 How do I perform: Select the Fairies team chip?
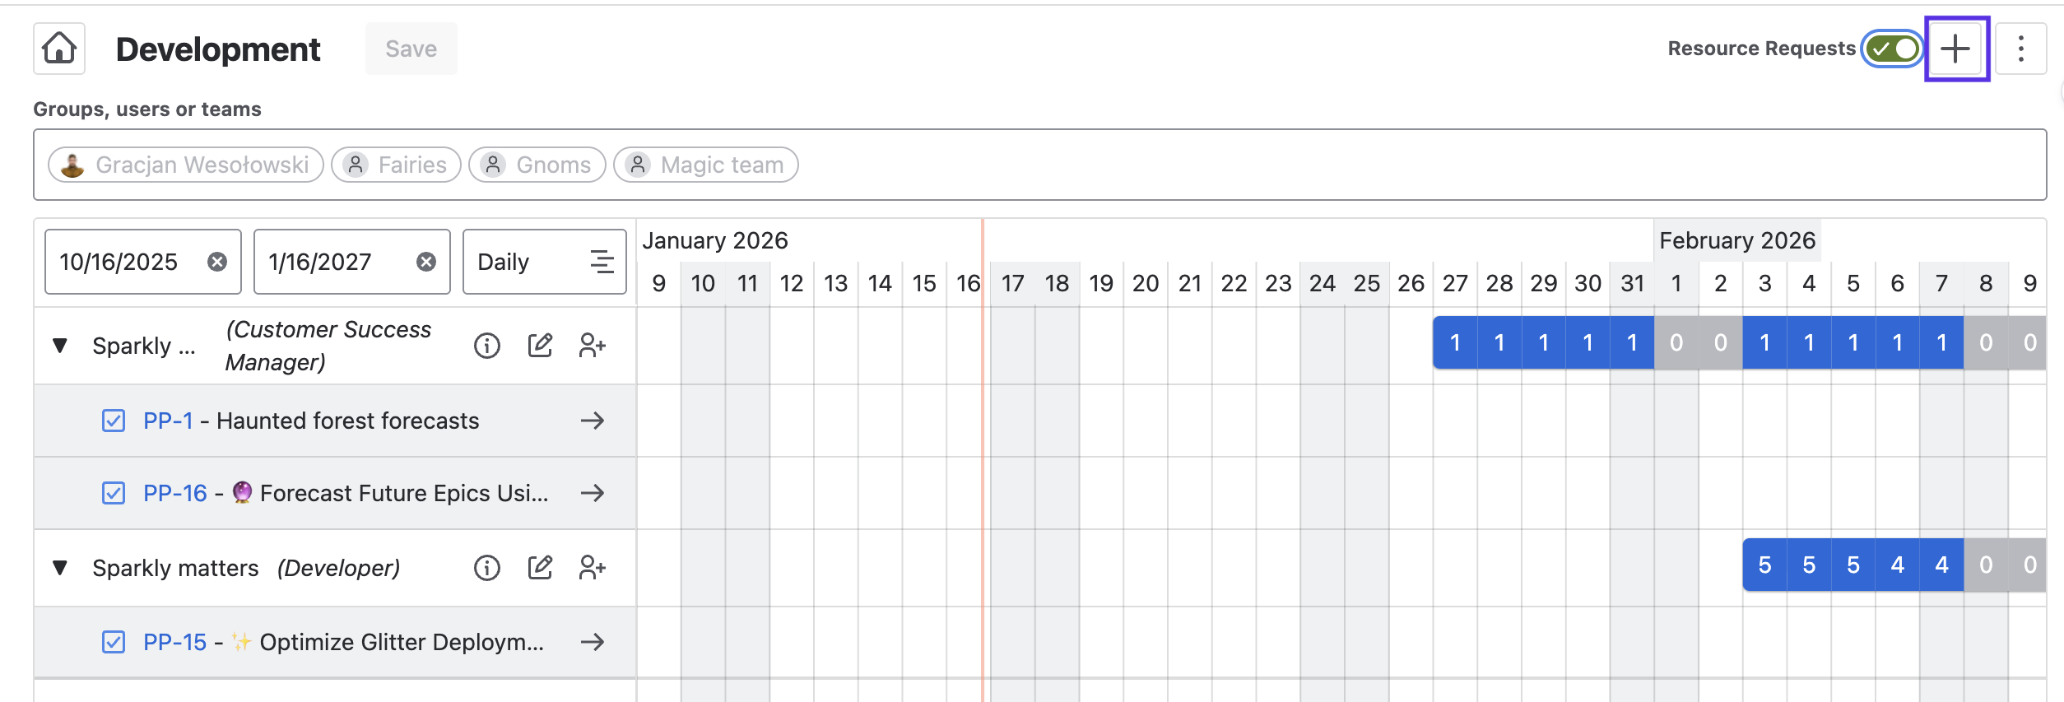click(397, 165)
